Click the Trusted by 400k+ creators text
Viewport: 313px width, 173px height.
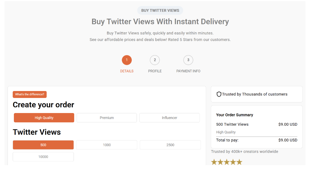click(x=244, y=152)
